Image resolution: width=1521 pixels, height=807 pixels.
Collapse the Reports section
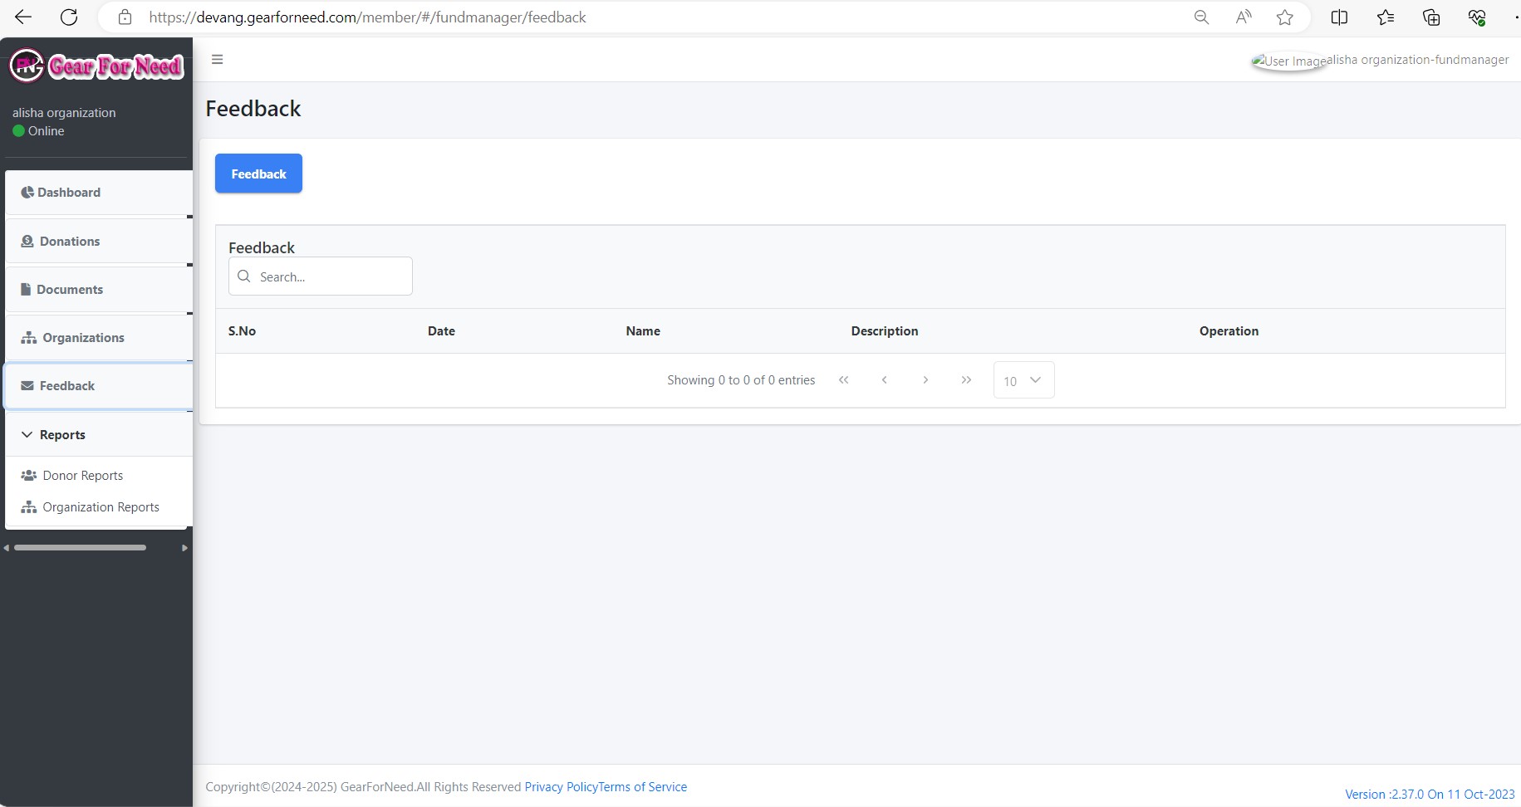99,435
